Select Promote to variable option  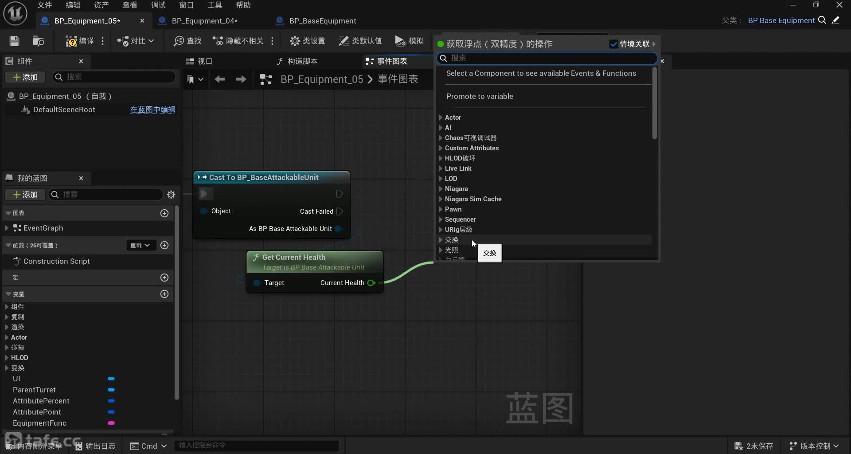[x=480, y=96]
